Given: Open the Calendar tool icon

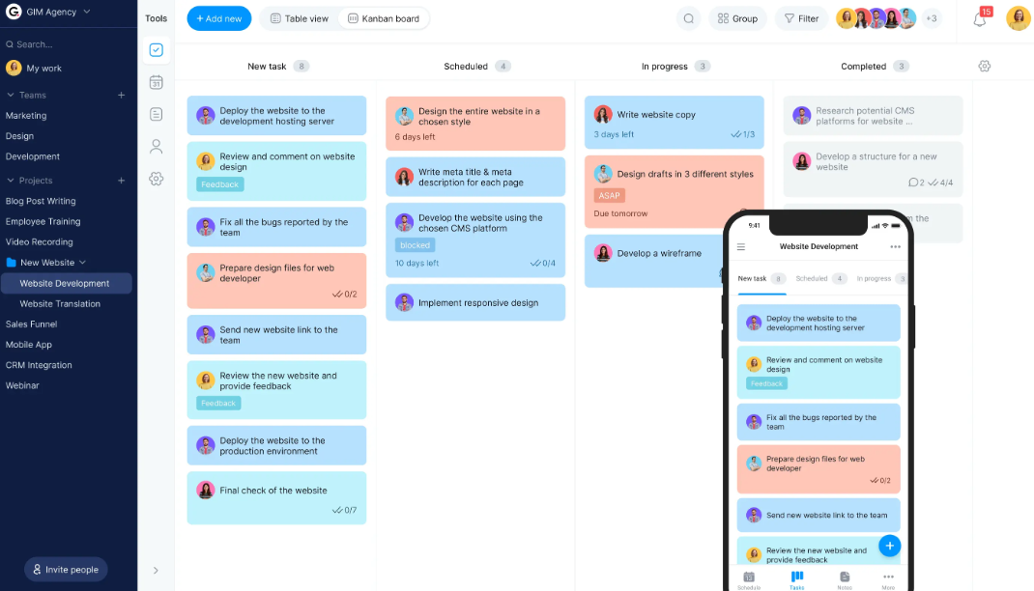Looking at the screenshot, I should (157, 82).
